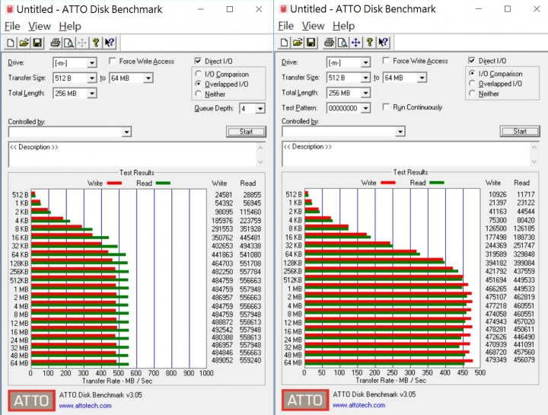Click Print Preview icon in left window
The width and height of the screenshot is (548, 415).
click(x=68, y=43)
